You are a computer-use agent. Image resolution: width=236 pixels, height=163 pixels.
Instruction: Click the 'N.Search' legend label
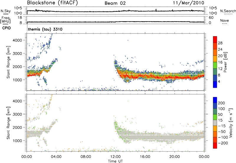(x=228, y=11)
